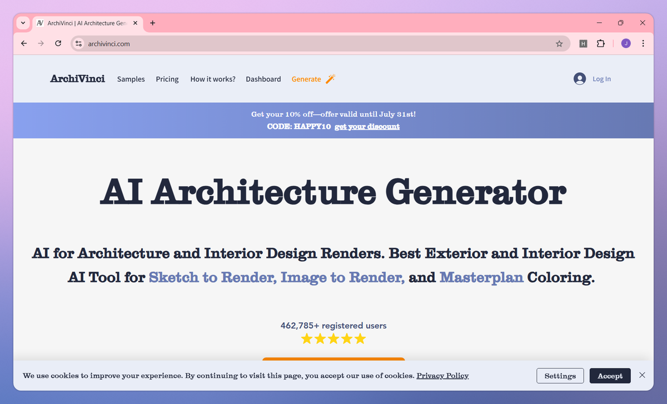
Task: Minimize the browser window
Action: (600, 23)
